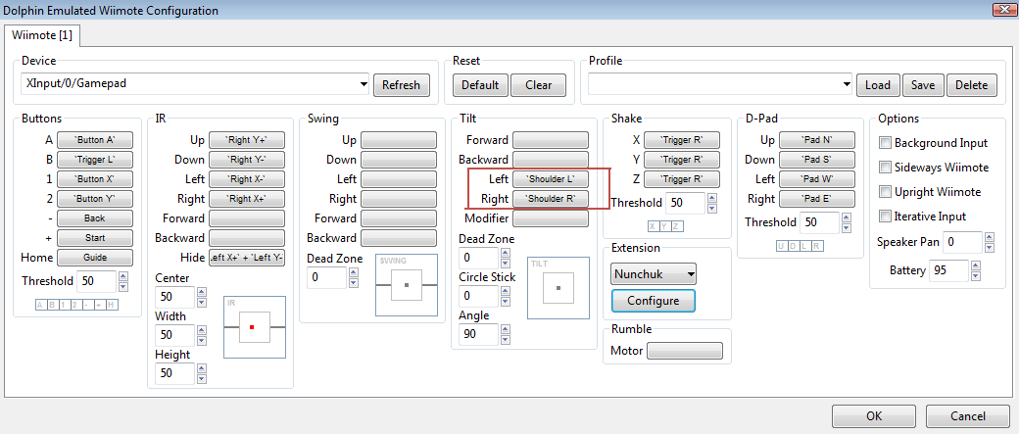Click the OK button
Screen dimensions: 1019x434
pos(874,416)
